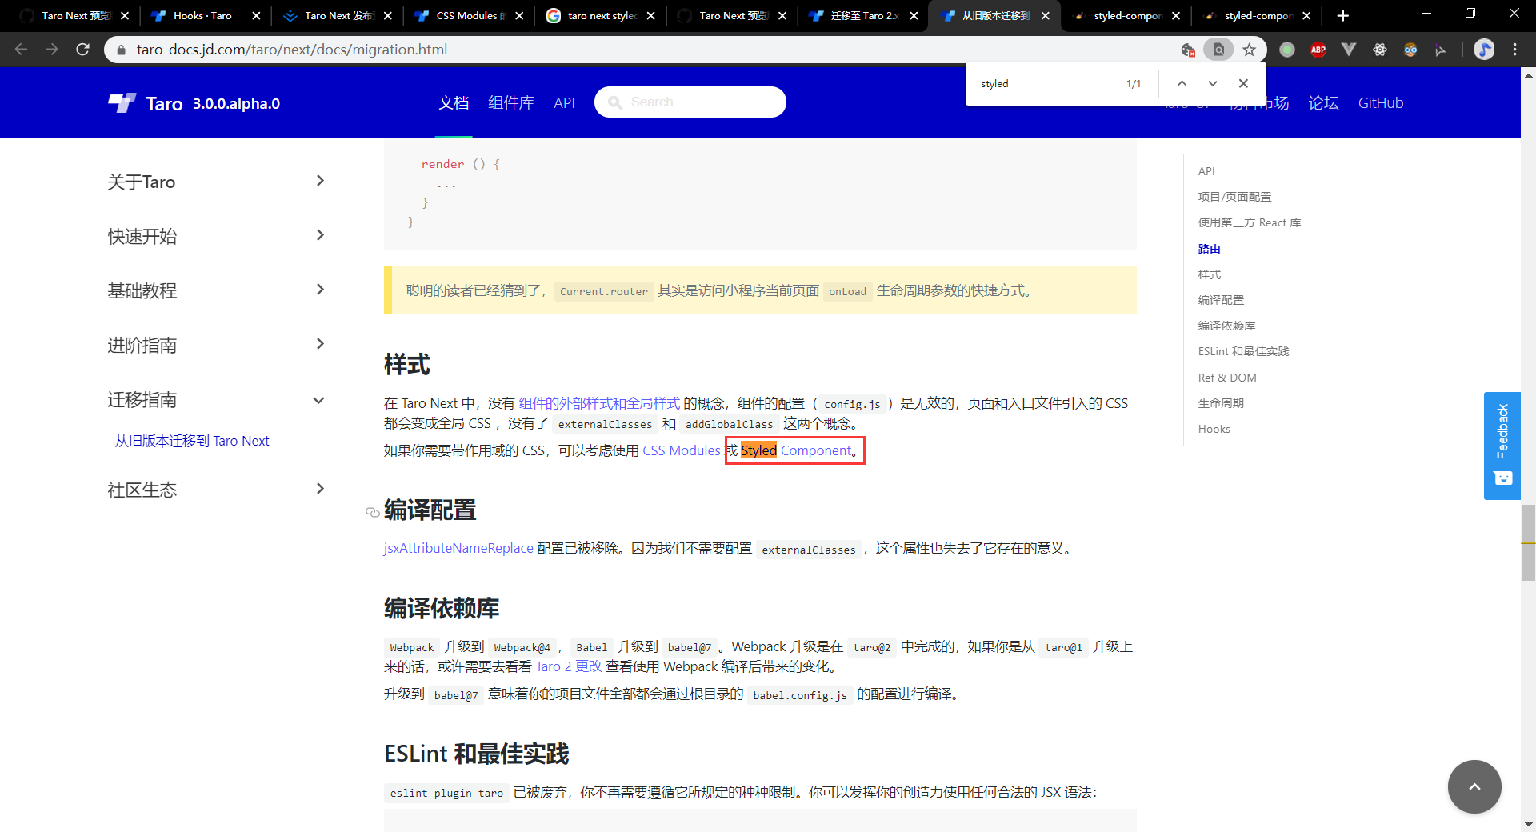Open 组件的外部样式和全局样式 link
1536x832 pixels.
click(599, 403)
